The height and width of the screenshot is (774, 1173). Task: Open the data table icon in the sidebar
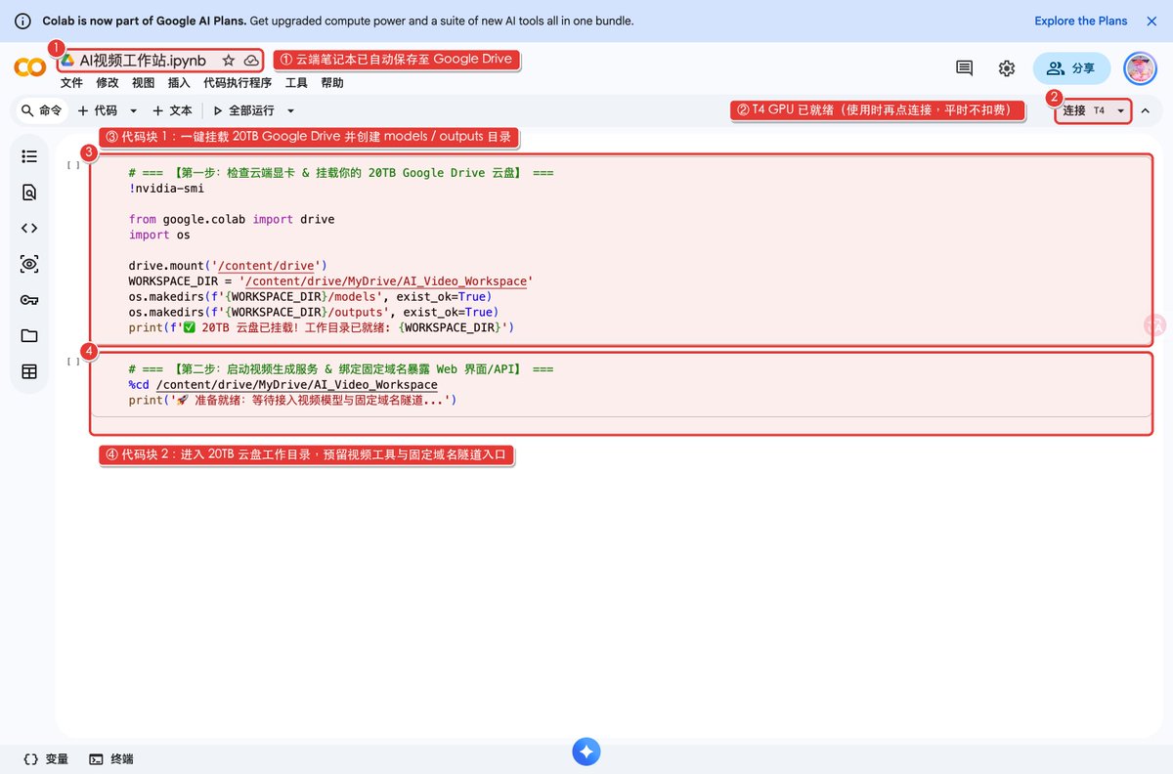click(29, 371)
